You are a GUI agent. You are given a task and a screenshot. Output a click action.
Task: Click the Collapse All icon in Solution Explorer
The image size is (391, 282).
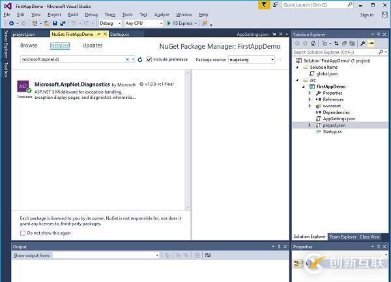[x=352, y=44]
